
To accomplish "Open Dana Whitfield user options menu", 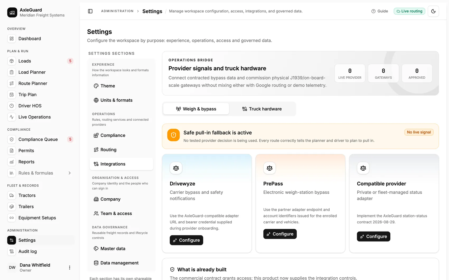I will click(69, 268).
